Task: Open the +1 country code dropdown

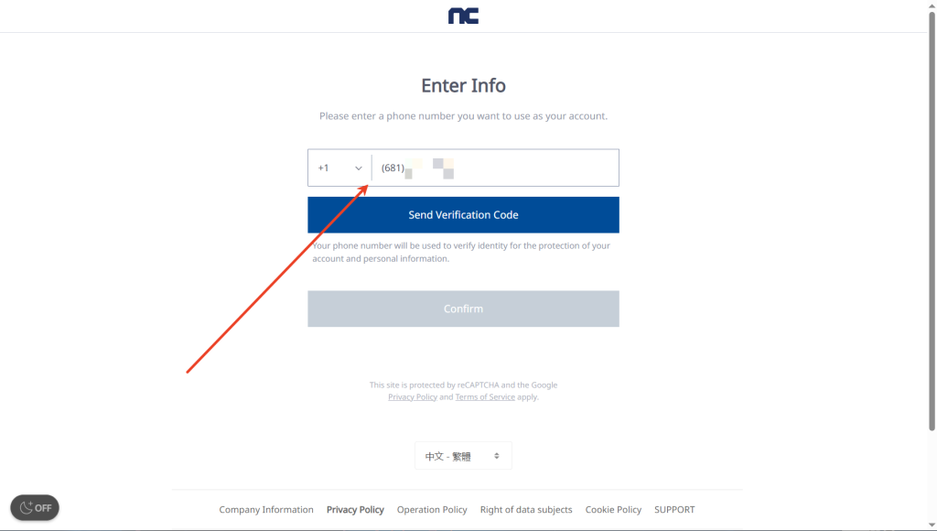Action: pyautogui.click(x=339, y=168)
